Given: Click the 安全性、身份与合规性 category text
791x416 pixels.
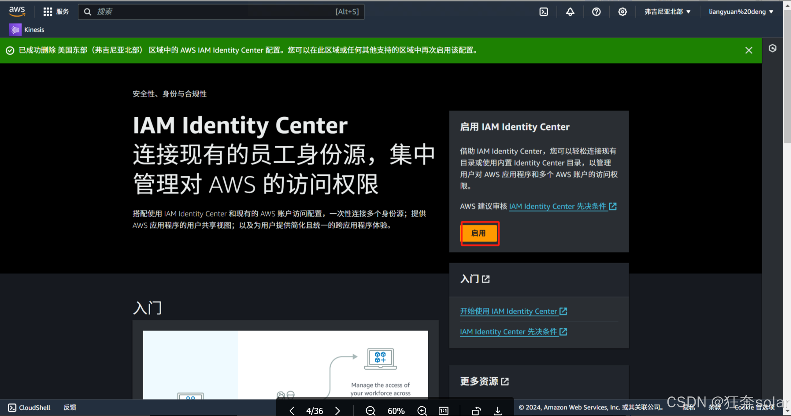Looking at the screenshot, I should pyautogui.click(x=169, y=94).
